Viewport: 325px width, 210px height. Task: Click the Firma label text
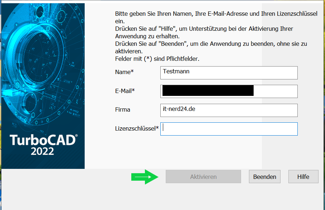pos(122,109)
